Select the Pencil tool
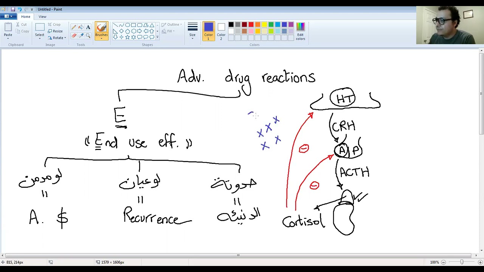This screenshot has width=484, height=272. point(74,27)
